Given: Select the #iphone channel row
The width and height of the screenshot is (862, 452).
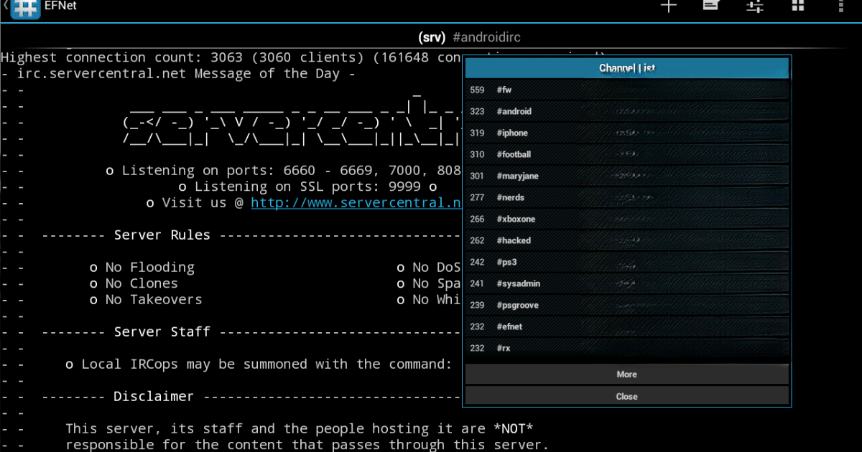Looking at the screenshot, I should coord(626,133).
